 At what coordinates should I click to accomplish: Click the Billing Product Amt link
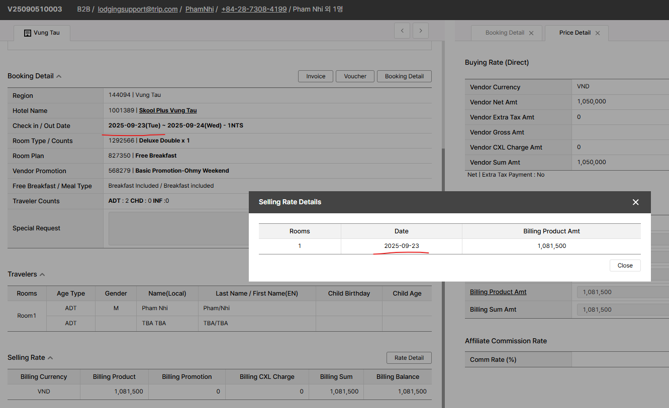coord(498,292)
